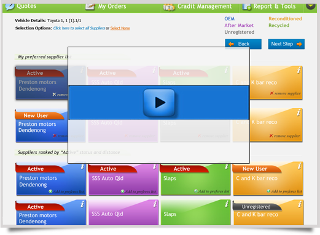The height and width of the screenshot is (235, 320).
Task: Click the Next Step button
Action: pos(286,44)
